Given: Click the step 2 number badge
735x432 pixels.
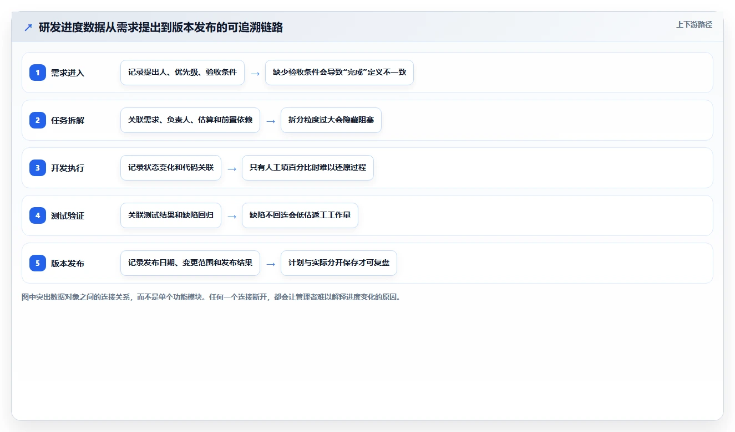Looking at the screenshot, I should click(38, 120).
